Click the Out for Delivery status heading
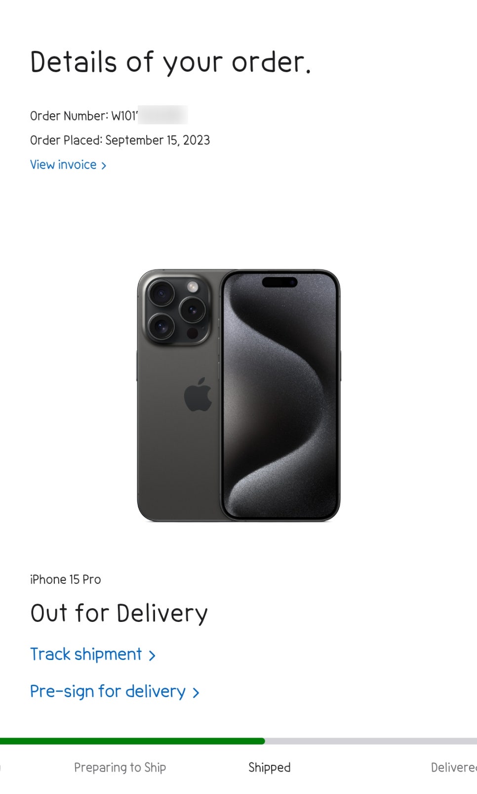The width and height of the screenshot is (477, 794). tap(119, 613)
